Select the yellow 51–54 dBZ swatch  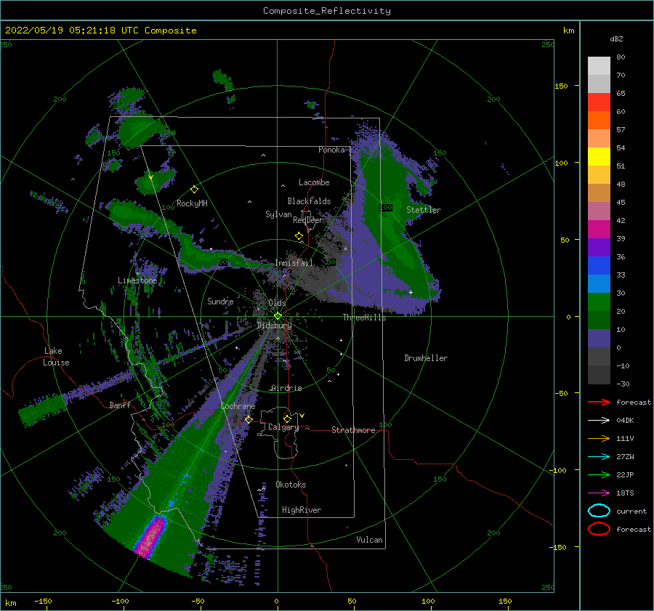click(599, 157)
